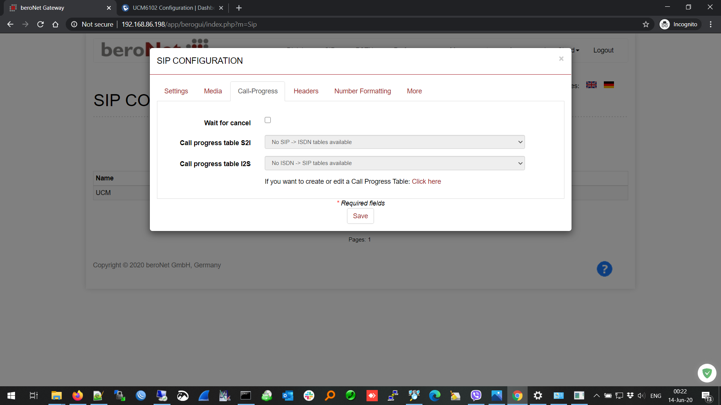Viewport: 721px width, 405px height.
Task: Follow the Click here link for Call Progress Table
Action: point(426,181)
